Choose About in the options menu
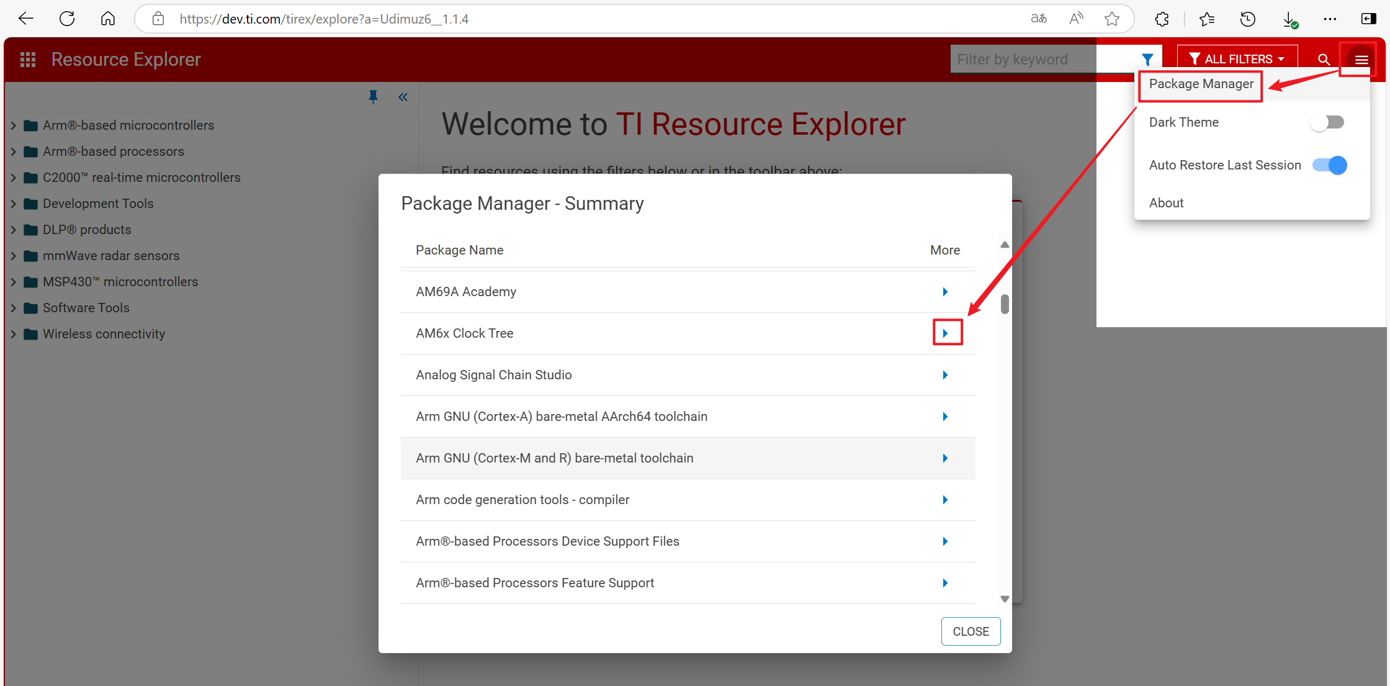This screenshot has width=1390, height=686. click(1166, 203)
